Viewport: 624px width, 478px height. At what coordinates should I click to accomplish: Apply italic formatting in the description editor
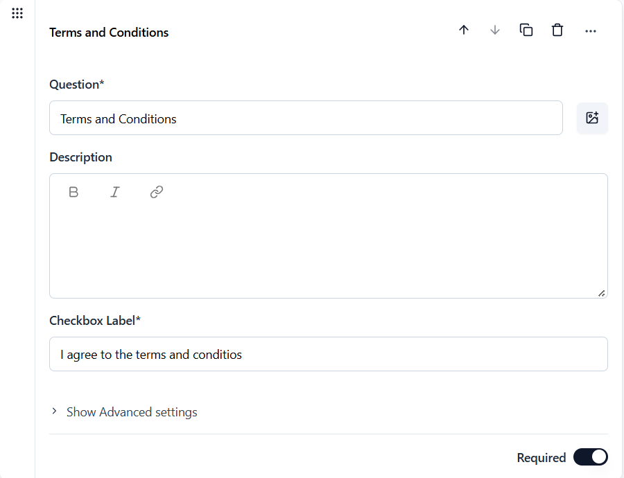(114, 192)
